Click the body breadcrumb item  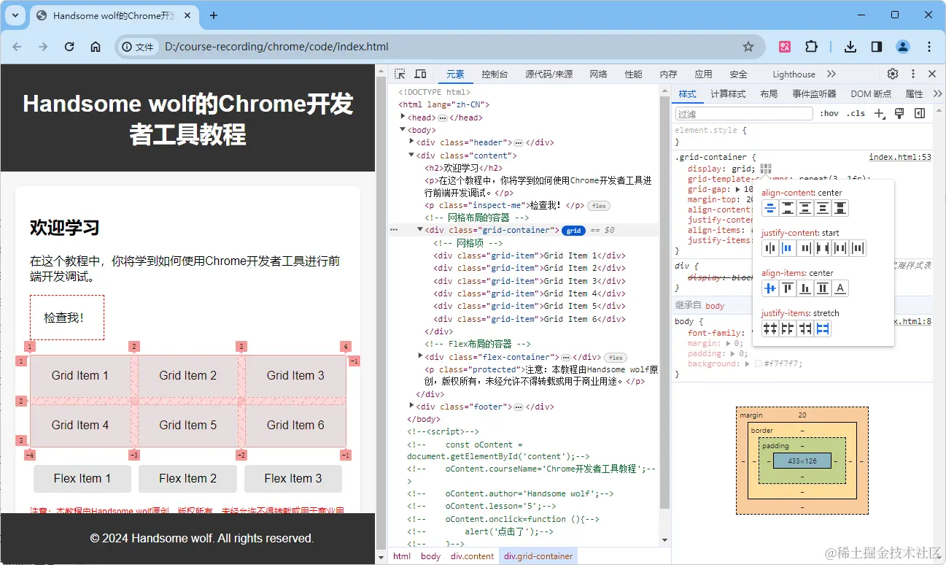pyautogui.click(x=430, y=556)
